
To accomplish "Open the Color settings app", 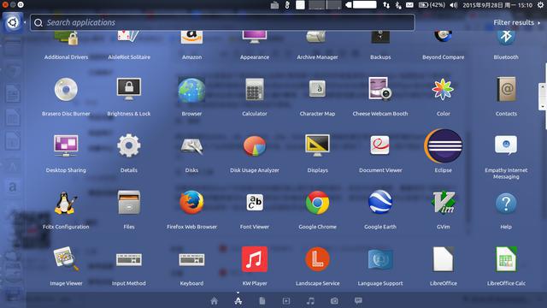I will [443, 90].
